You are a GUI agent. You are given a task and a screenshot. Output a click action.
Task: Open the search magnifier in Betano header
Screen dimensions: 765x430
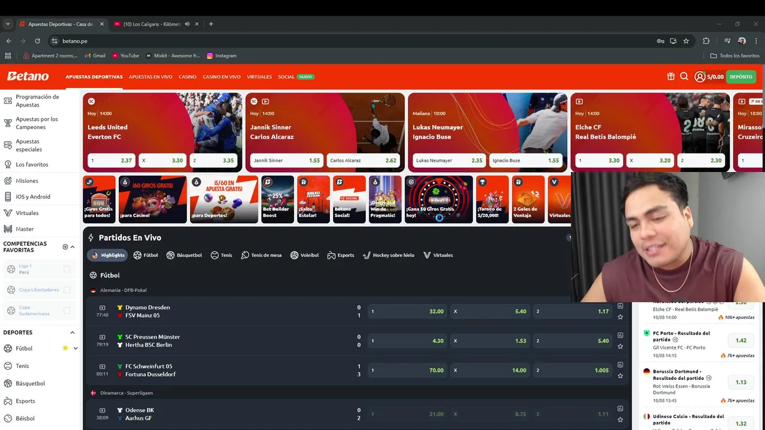(x=684, y=76)
